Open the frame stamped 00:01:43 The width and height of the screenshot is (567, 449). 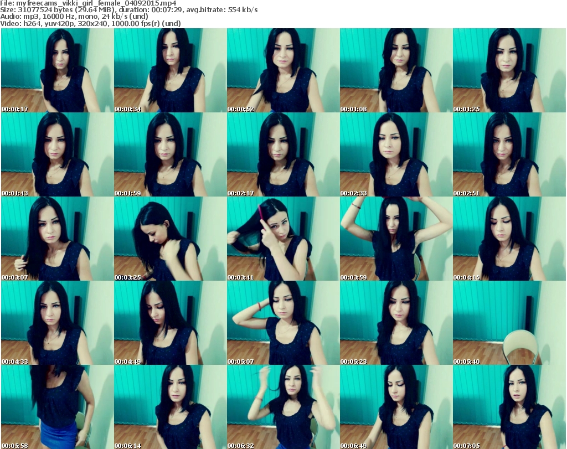pos(57,154)
